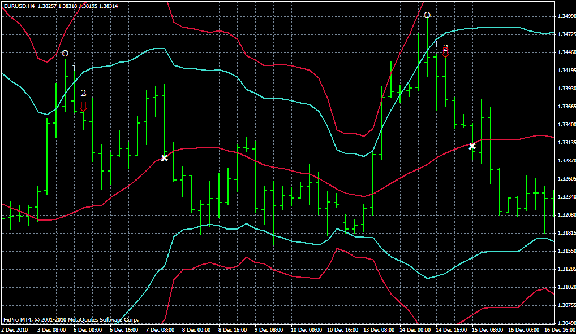Click the '15 Dec 08:00' time axis label
The width and height of the screenshot is (576, 334).
[x=488, y=330]
